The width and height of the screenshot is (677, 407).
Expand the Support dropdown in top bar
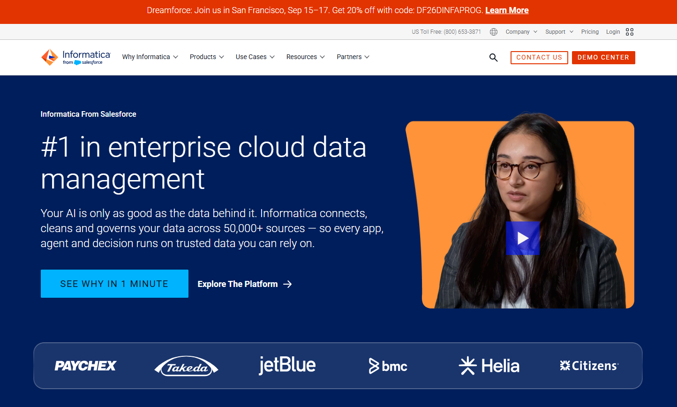[x=559, y=32]
